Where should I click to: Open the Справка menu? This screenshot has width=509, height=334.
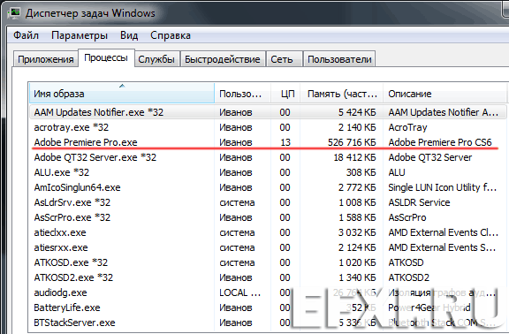coord(171,35)
